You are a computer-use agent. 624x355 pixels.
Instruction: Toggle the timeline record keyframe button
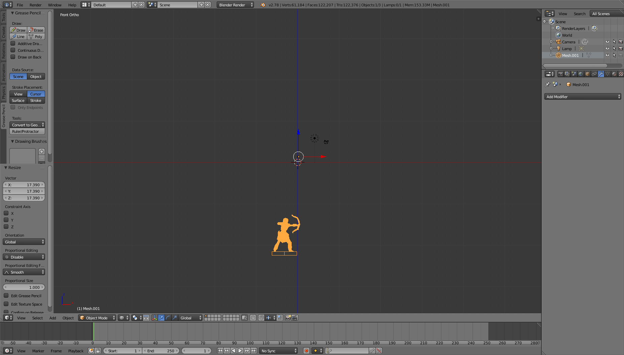point(306,351)
